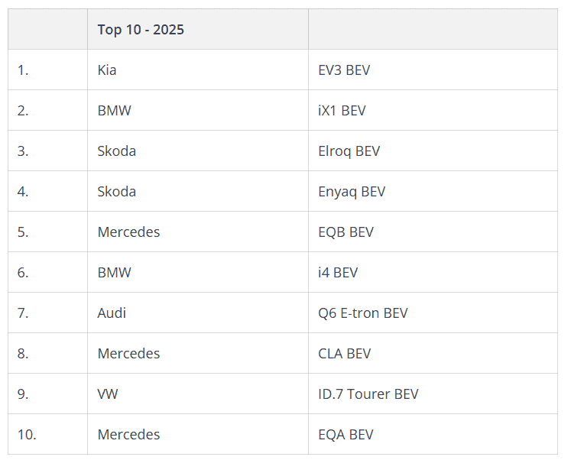571x473 pixels.
Task: Click the EV3 BEV model cell
Action: 344,70
